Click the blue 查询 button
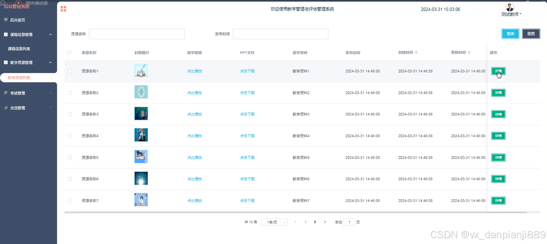The width and height of the screenshot is (547, 244). click(x=510, y=34)
